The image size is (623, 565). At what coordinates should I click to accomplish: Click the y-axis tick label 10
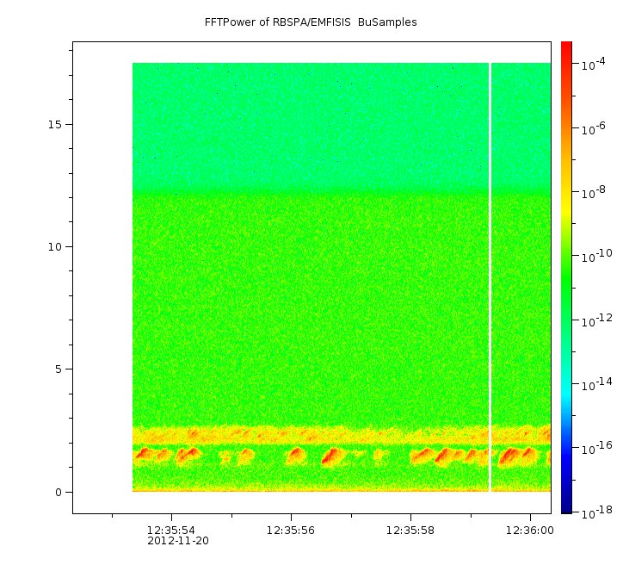54,246
